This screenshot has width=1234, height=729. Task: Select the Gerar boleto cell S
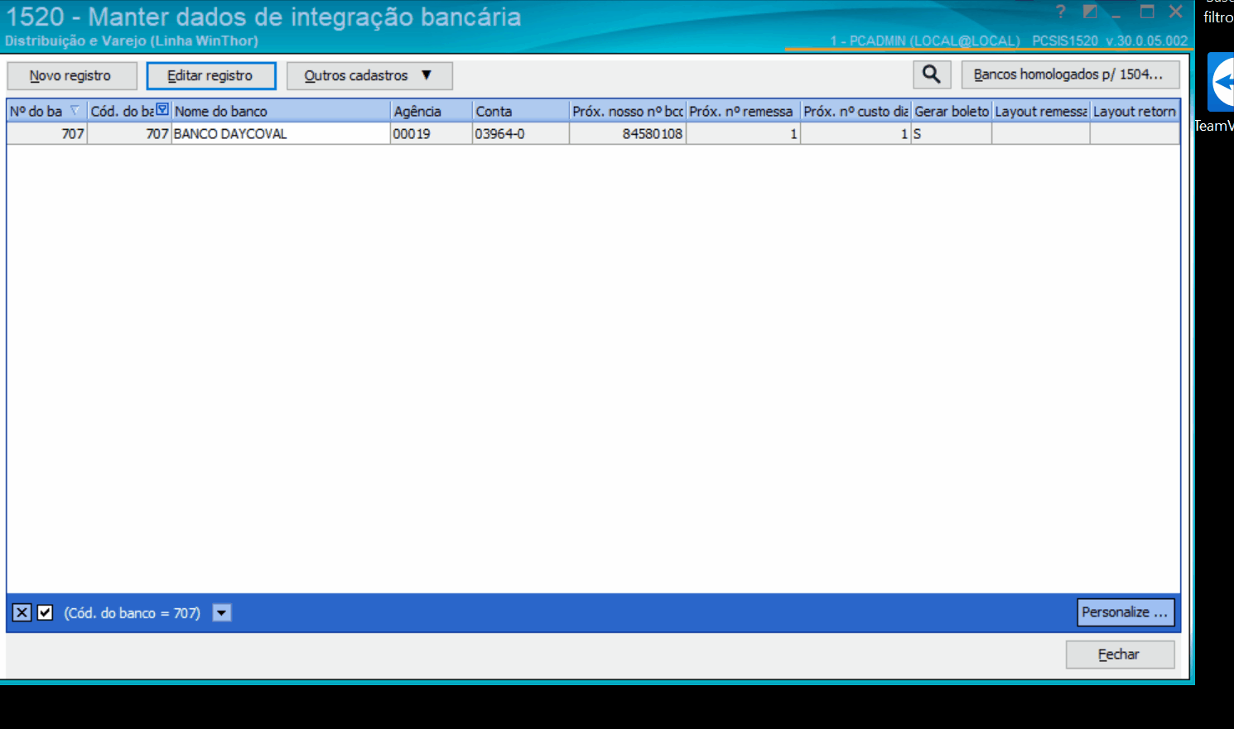click(952, 133)
